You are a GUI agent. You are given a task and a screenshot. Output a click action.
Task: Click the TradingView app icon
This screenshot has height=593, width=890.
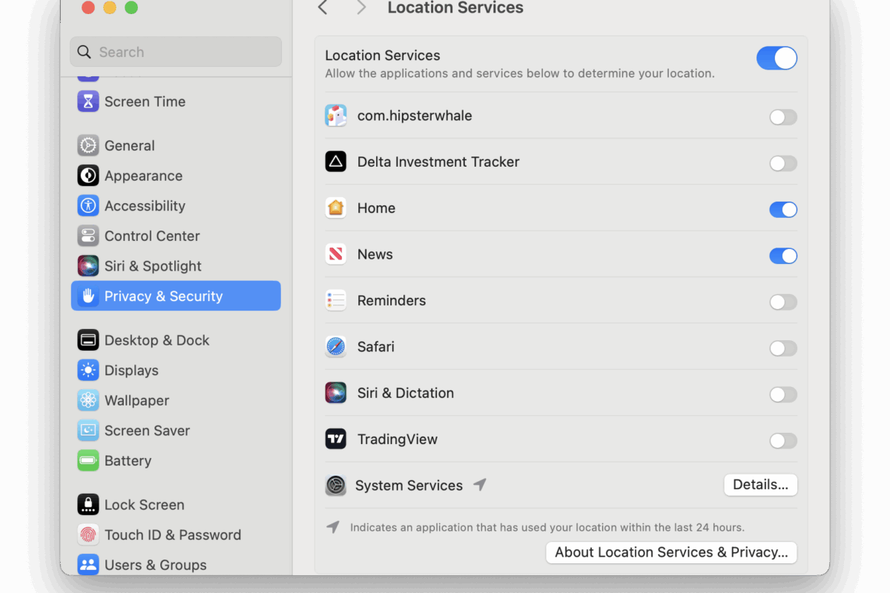pyautogui.click(x=336, y=439)
